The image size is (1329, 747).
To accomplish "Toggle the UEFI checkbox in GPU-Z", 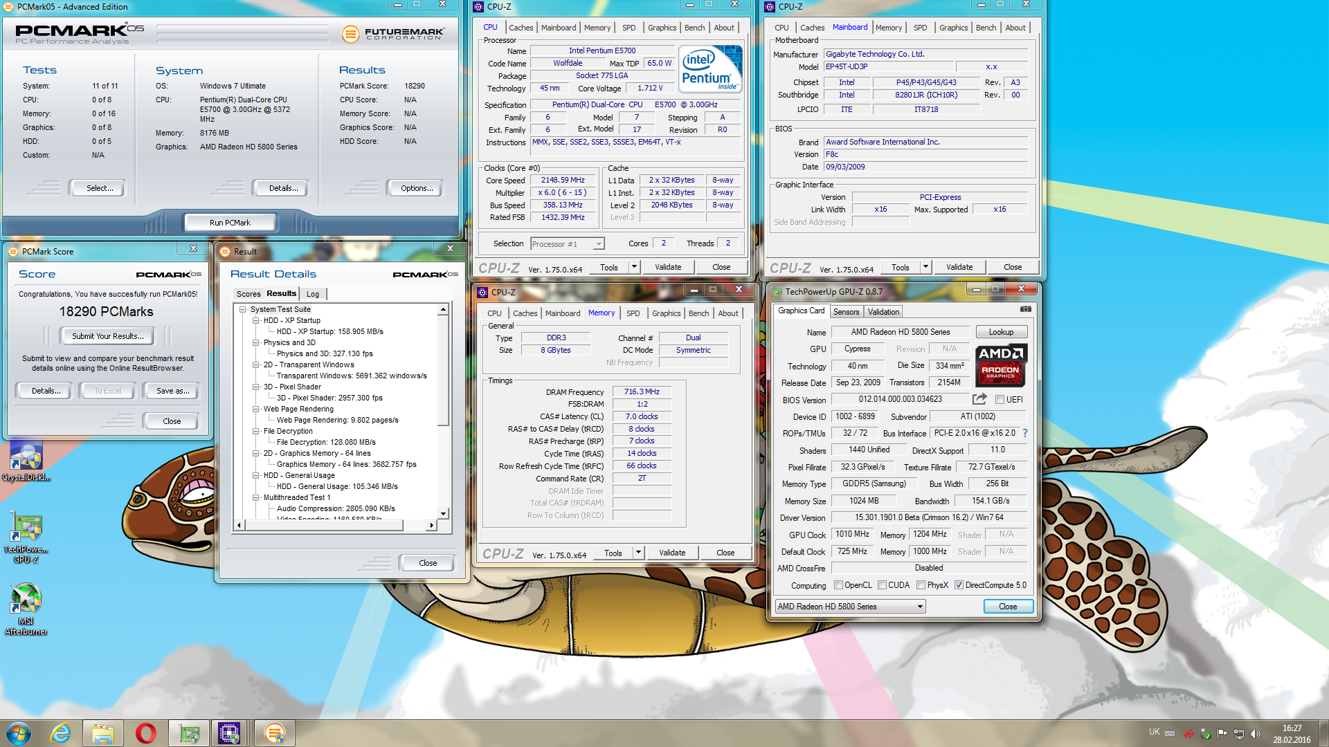I will 1000,400.
